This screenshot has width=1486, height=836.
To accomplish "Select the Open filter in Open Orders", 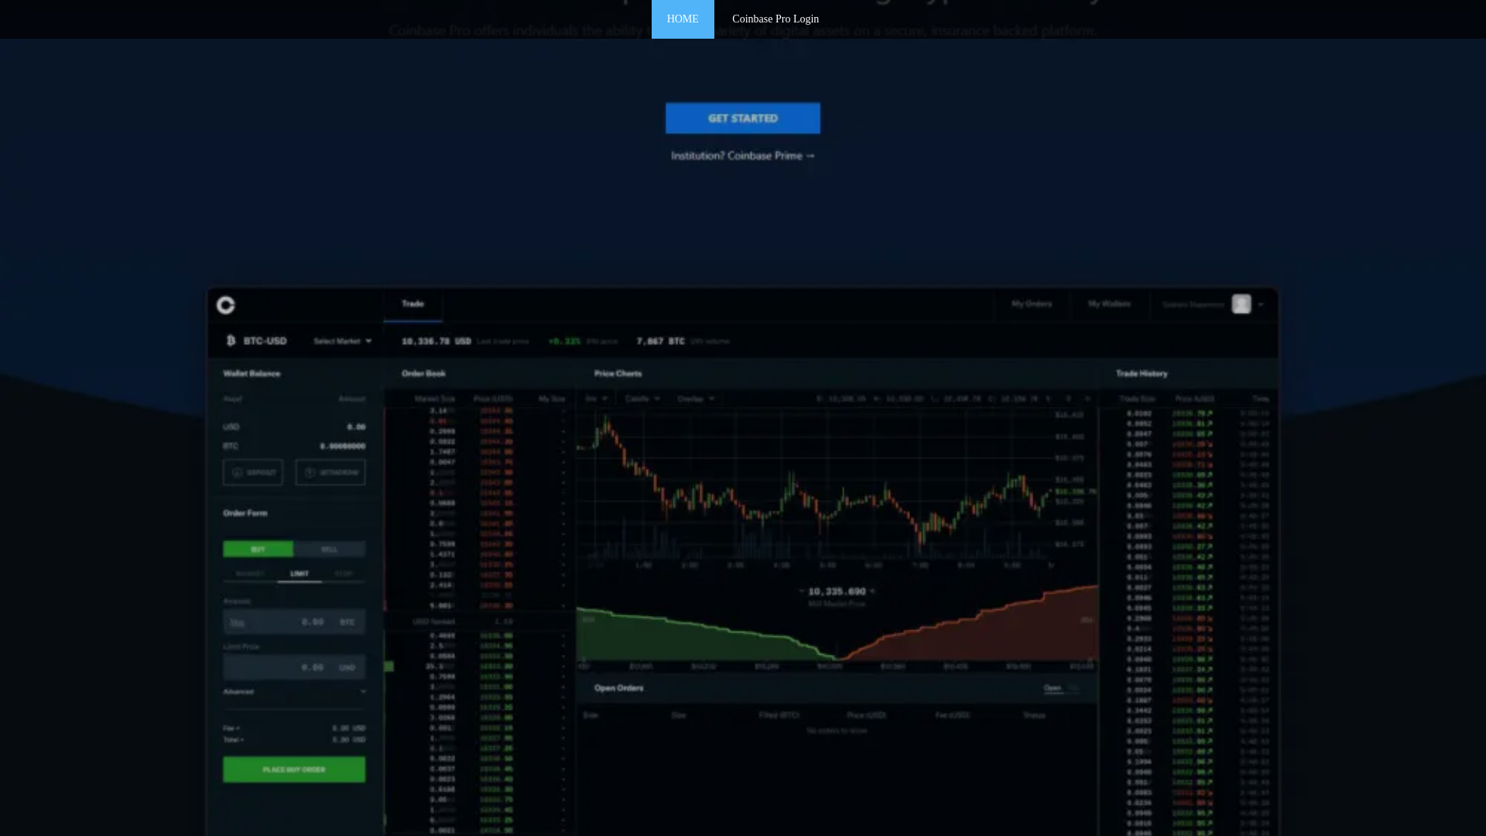I will 1053,687.
